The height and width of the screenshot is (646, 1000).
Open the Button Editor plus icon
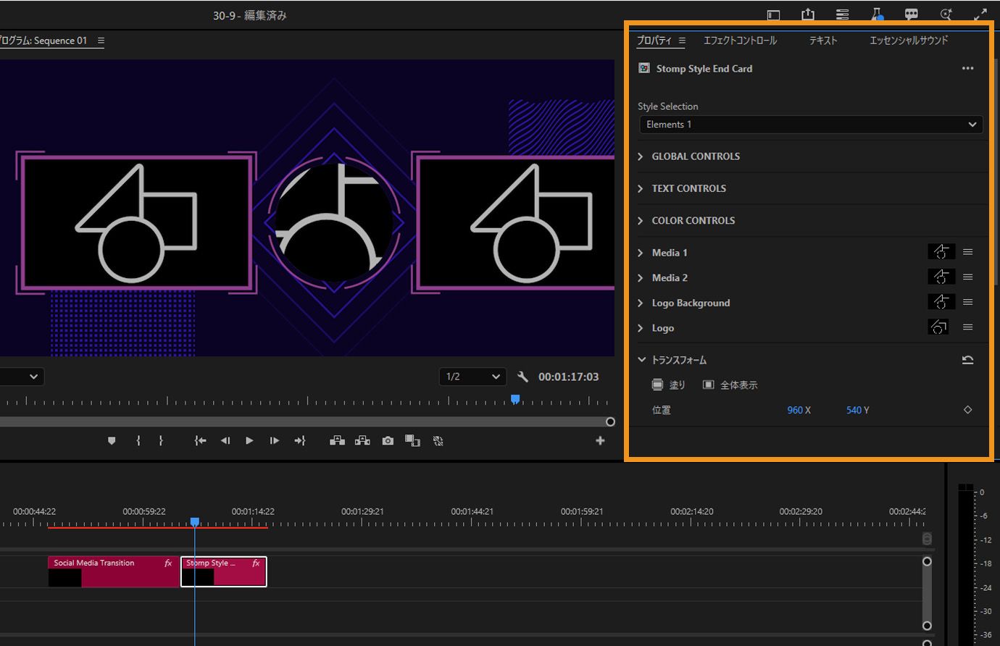click(600, 440)
